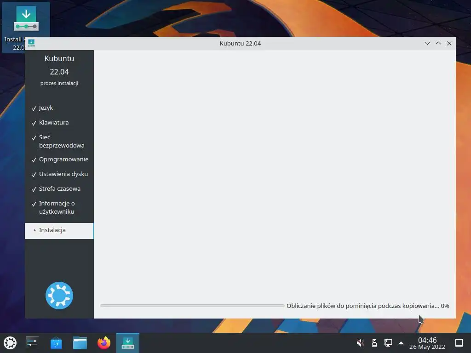Image resolution: width=471 pixels, height=353 pixels.
Task: Expand hidden system tray icons arrow
Action: tap(401, 343)
